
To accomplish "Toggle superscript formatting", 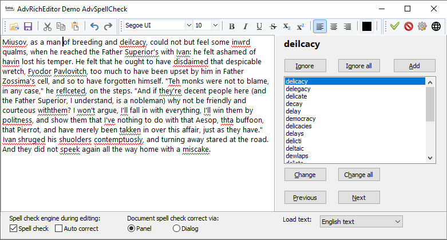I will 300,26.
